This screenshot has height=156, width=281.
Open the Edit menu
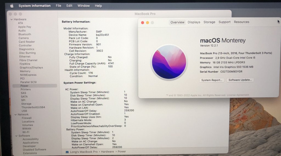(x=69, y=6)
